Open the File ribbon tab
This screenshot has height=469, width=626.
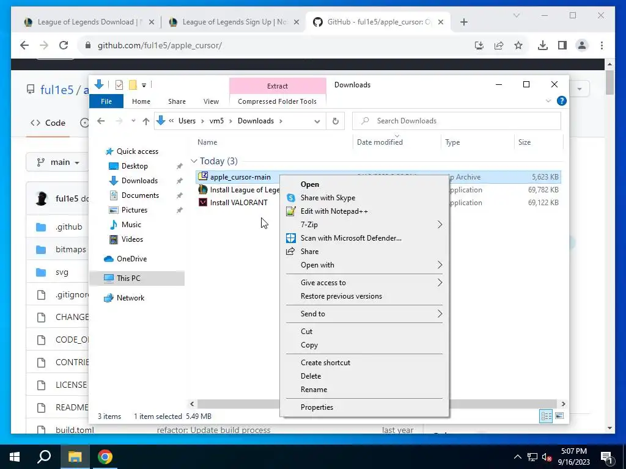(x=106, y=101)
